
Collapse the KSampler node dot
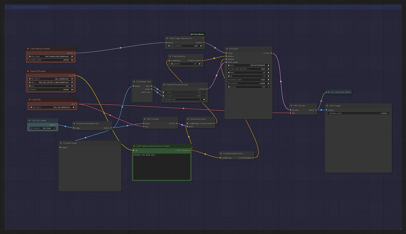pos(227,49)
